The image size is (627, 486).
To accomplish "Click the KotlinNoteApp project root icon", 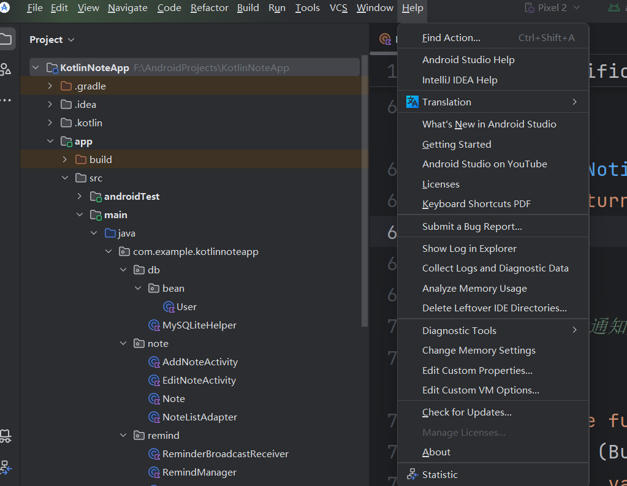I will coord(52,67).
